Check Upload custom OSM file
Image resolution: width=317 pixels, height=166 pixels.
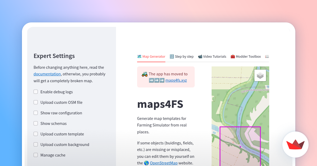(x=36, y=102)
